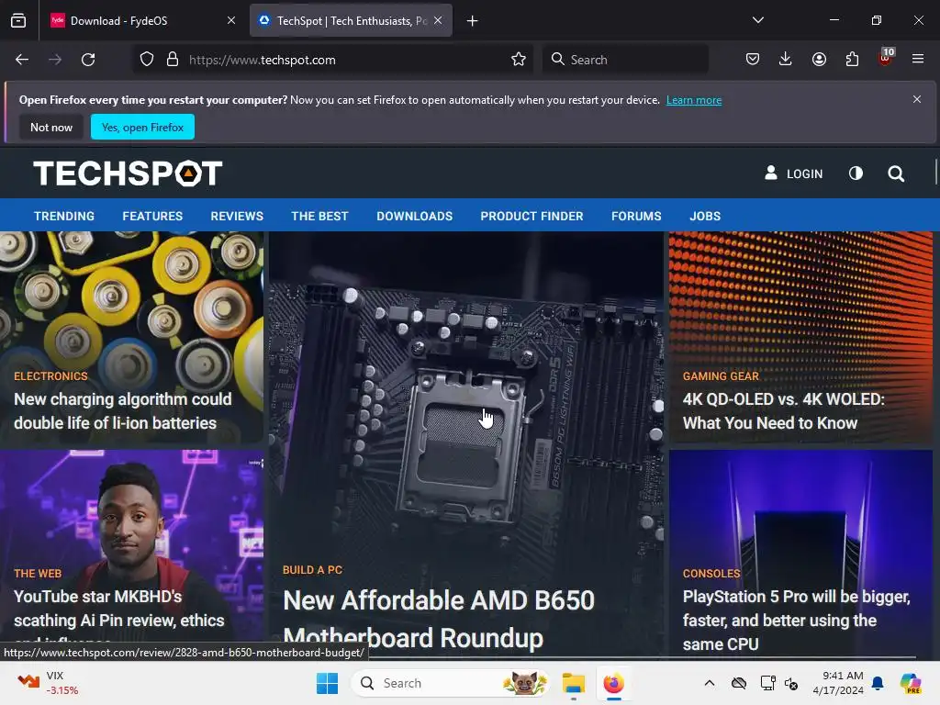The image size is (940, 705).
Task: Open TechSpot site search magnifier
Action: coord(896,173)
